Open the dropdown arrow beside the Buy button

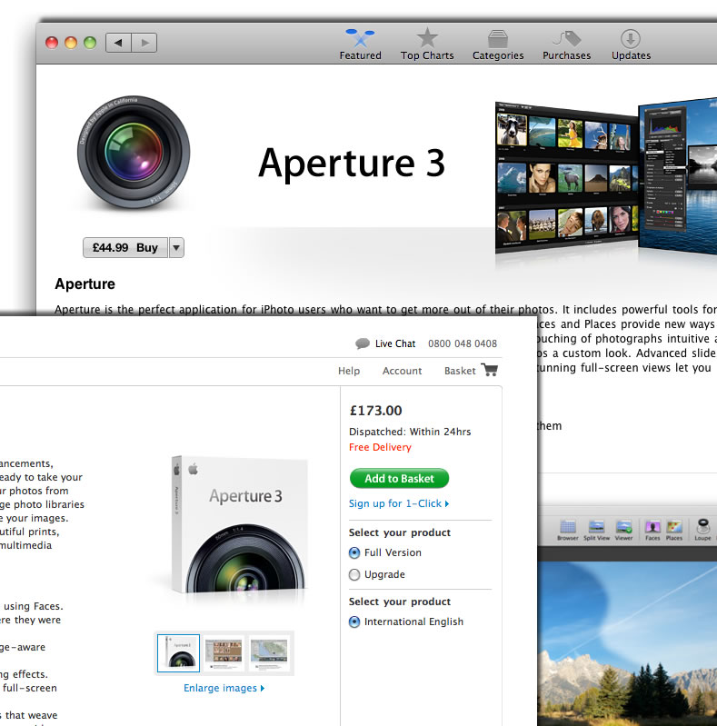click(176, 248)
